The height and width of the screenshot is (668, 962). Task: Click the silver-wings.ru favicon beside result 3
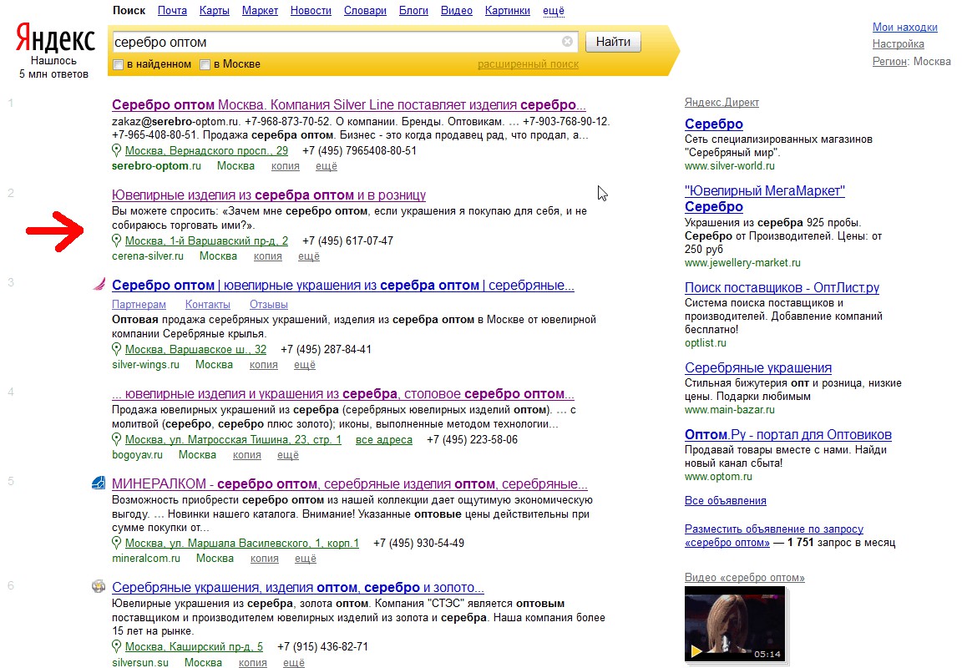[x=99, y=285]
